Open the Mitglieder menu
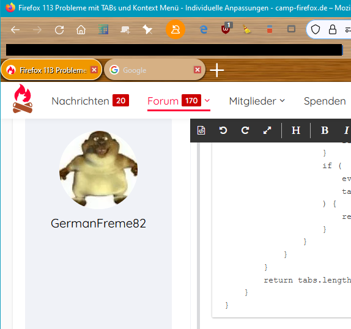 [x=253, y=101]
